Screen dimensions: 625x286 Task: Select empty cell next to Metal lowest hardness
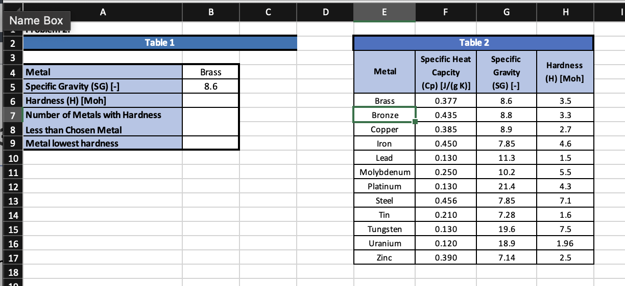pos(210,144)
